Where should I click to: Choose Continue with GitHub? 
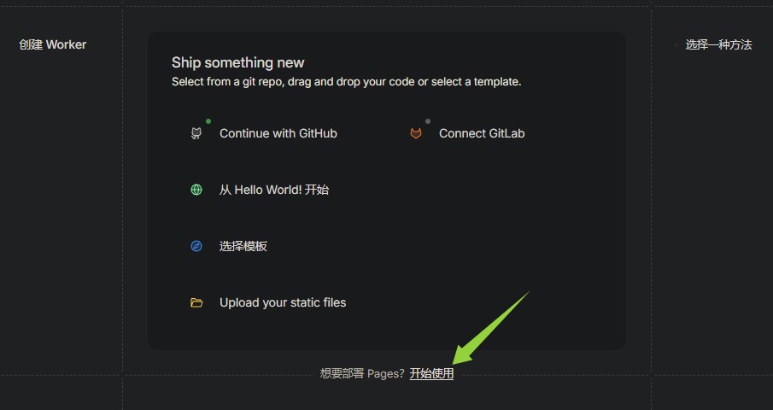[278, 133]
